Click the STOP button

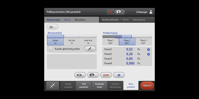point(106,75)
